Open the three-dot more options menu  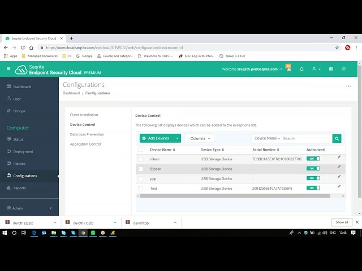click(x=348, y=86)
